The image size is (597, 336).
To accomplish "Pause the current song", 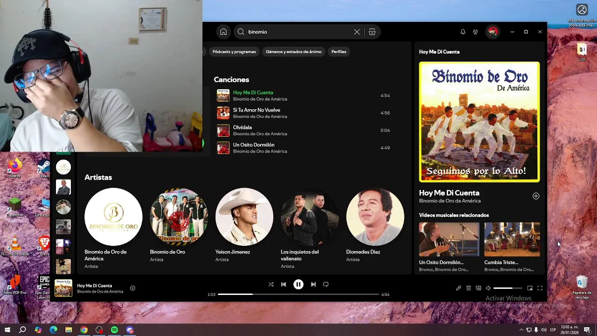I will [x=298, y=284].
